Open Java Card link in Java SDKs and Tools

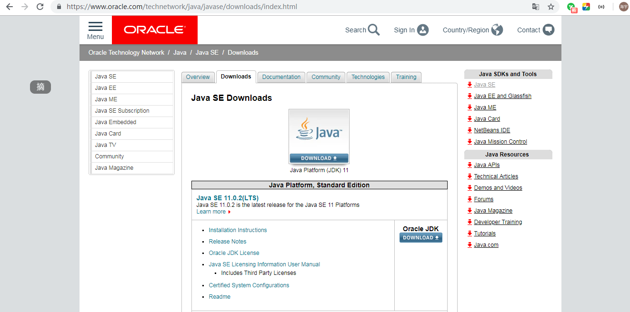click(x=487, y=119)
